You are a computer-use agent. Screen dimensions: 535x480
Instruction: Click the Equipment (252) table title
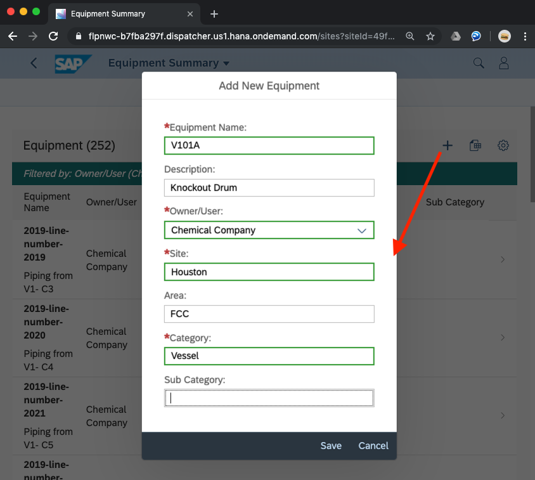point(69,145)
